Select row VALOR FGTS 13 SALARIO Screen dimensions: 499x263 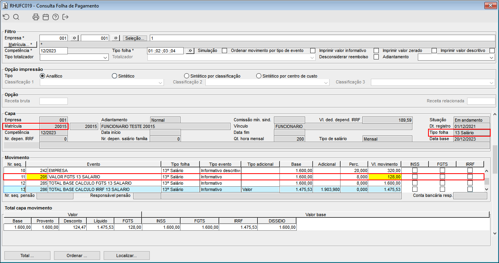coord(244,177)
